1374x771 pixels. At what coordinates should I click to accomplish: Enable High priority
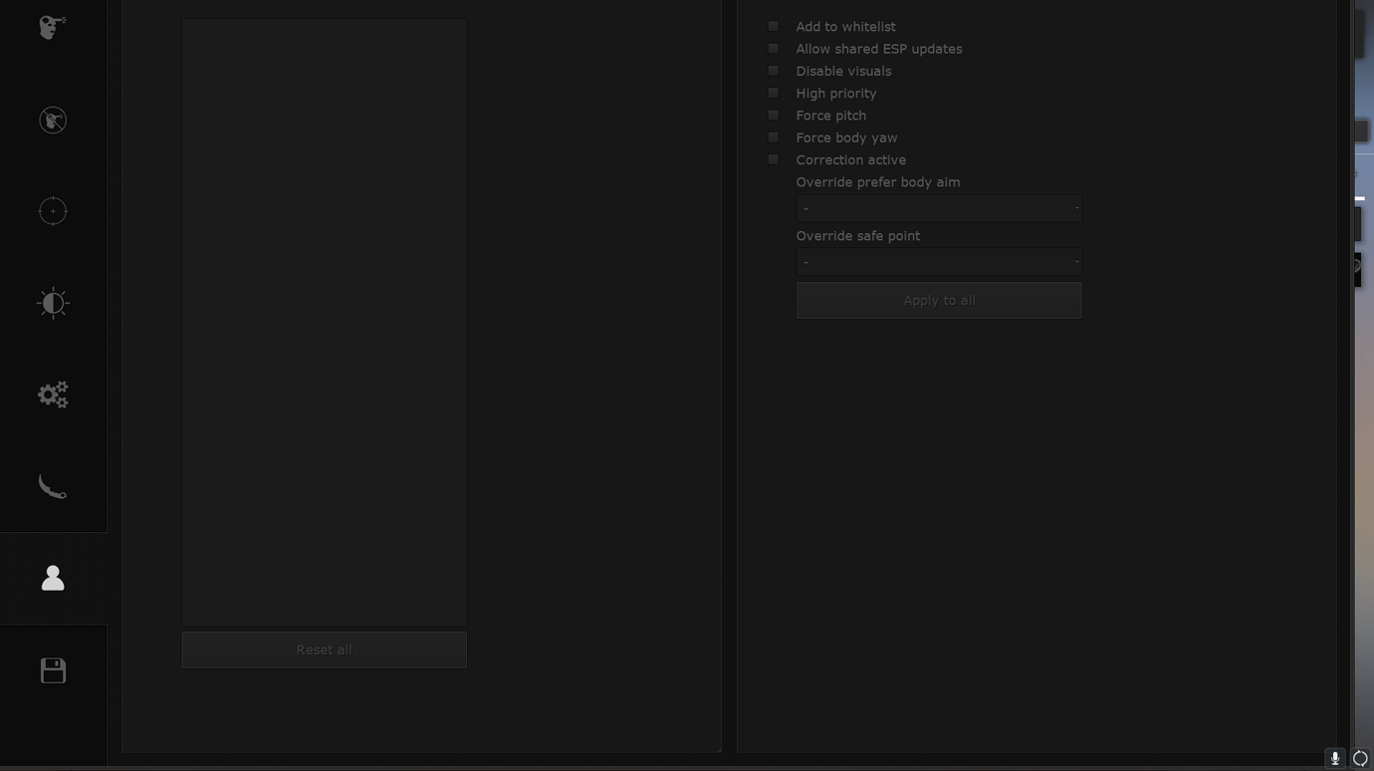pos(773,92)
